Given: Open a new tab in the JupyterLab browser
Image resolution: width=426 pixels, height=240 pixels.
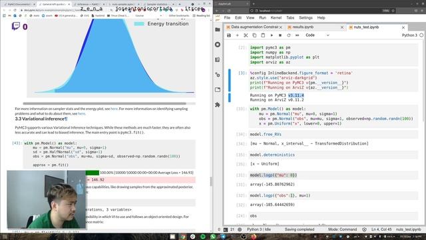Looking at the screenshot, I should (254, 4).
